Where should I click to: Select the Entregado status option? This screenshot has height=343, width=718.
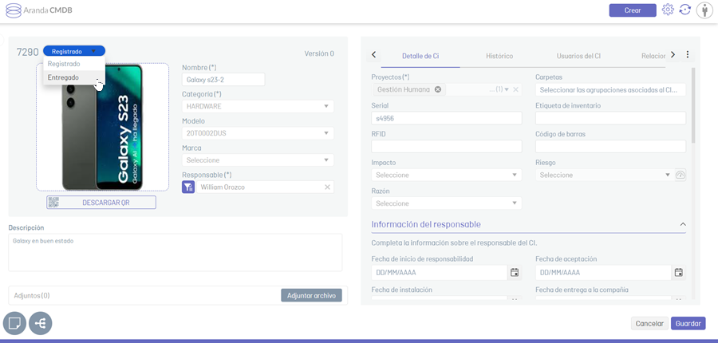(x=74, y=77)
